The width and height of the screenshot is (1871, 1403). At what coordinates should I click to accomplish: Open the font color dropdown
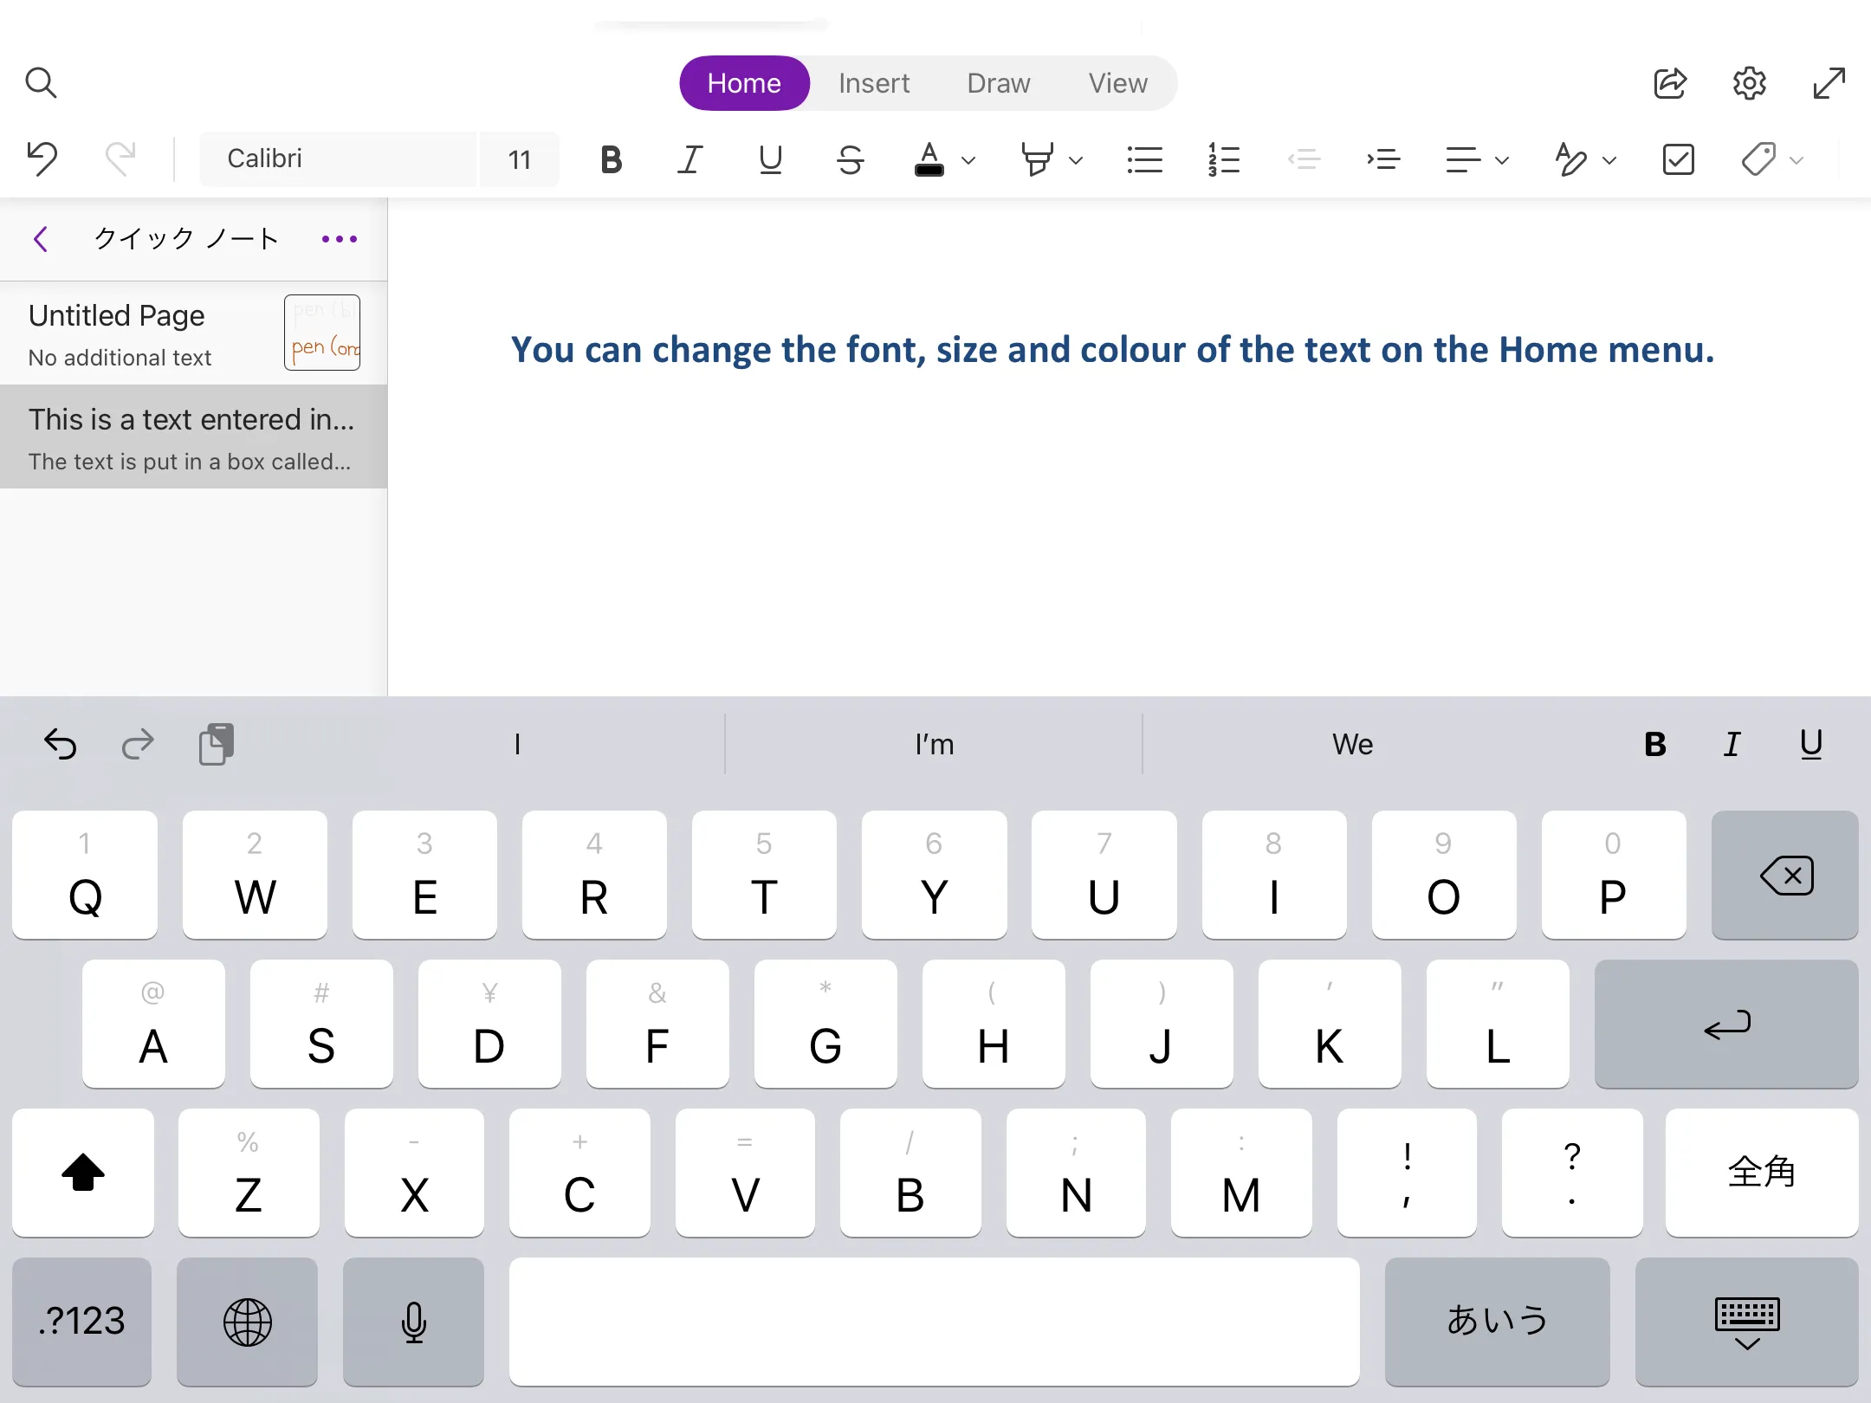[x=968, y=161]
